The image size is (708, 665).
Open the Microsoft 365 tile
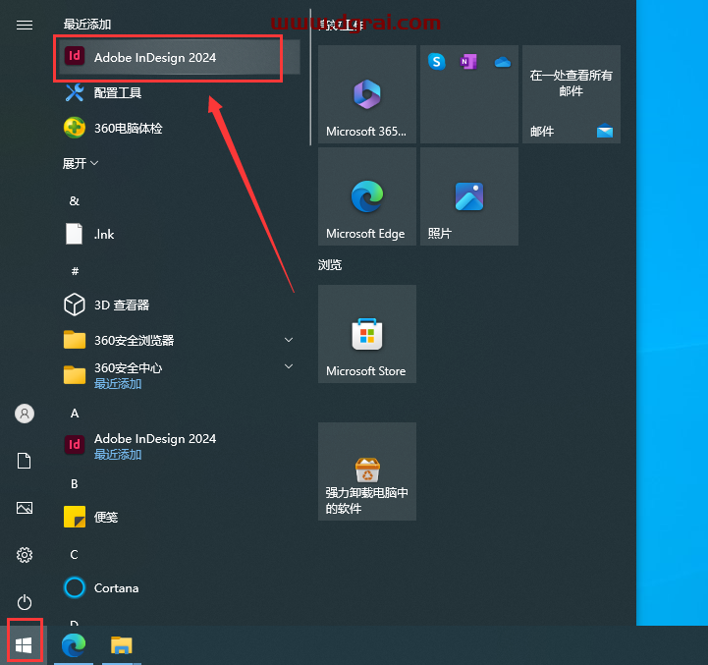[x=367, y=94]
